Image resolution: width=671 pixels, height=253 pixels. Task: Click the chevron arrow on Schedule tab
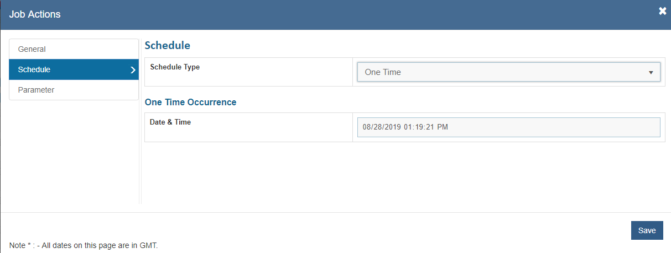point(133,70)
